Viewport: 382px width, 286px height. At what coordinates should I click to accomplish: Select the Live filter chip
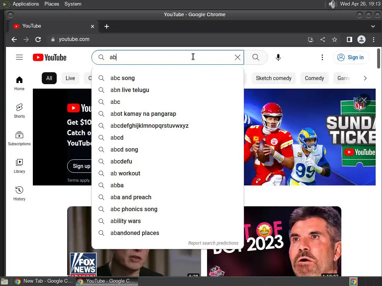coord(70,78)
